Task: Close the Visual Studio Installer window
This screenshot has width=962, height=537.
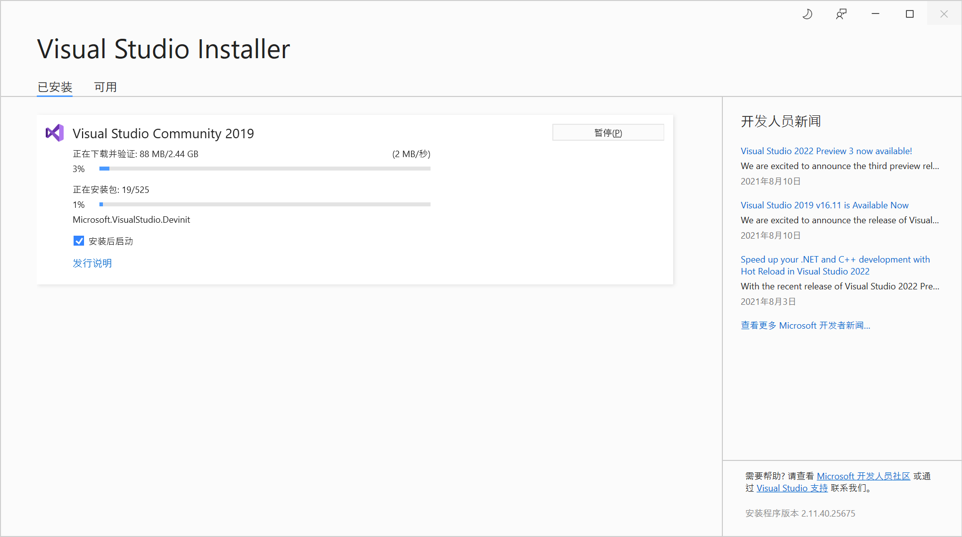Action: (944, 14)
